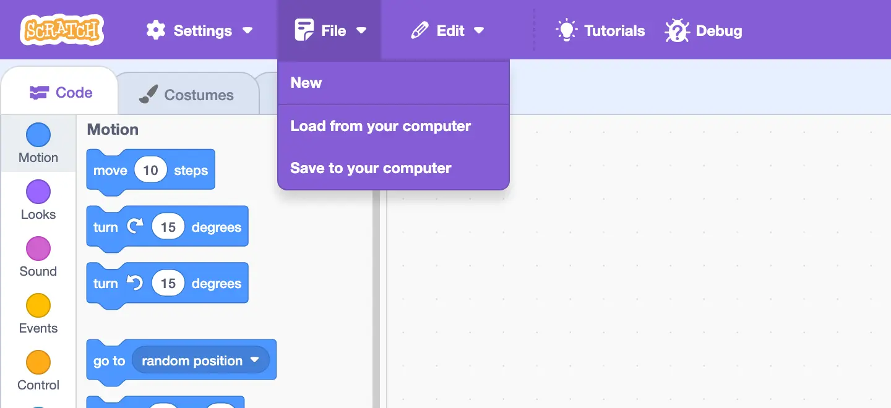Screen dimensions: 891x408
Task: Click the Costumes paintbrush icon
Action: click(148, 94)
